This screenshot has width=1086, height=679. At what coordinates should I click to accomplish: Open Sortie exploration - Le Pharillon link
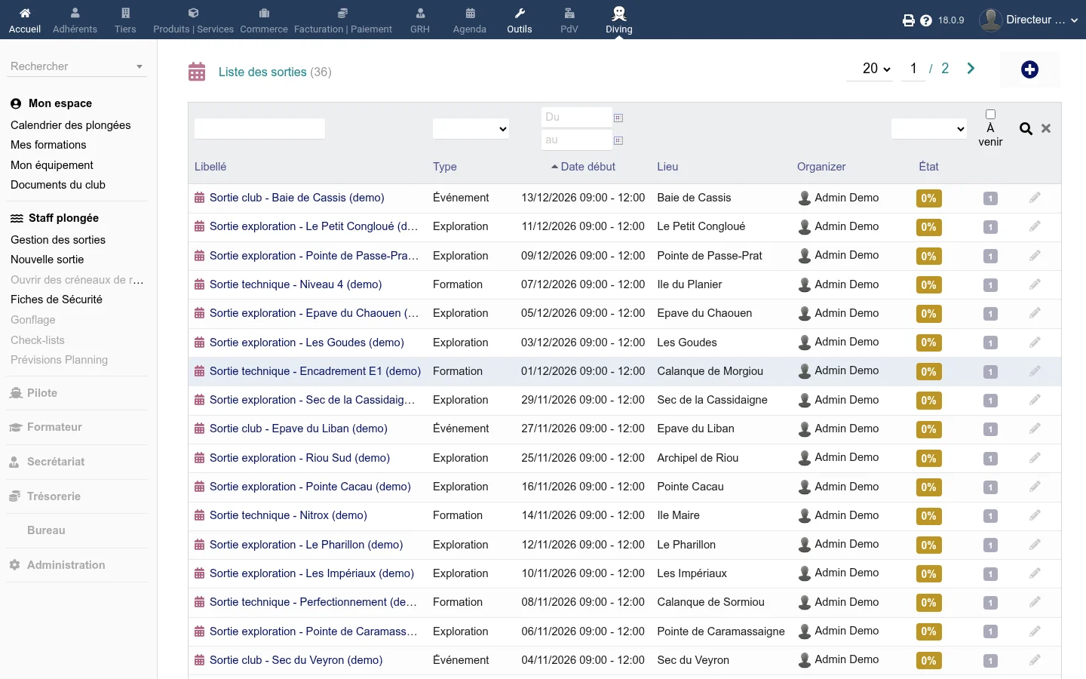coord(306,545)
